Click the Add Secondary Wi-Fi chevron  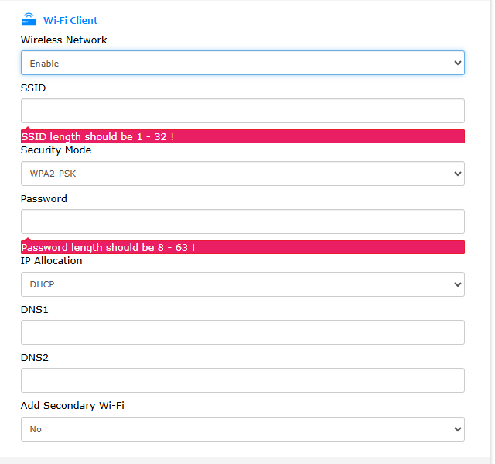pos(457,429)
